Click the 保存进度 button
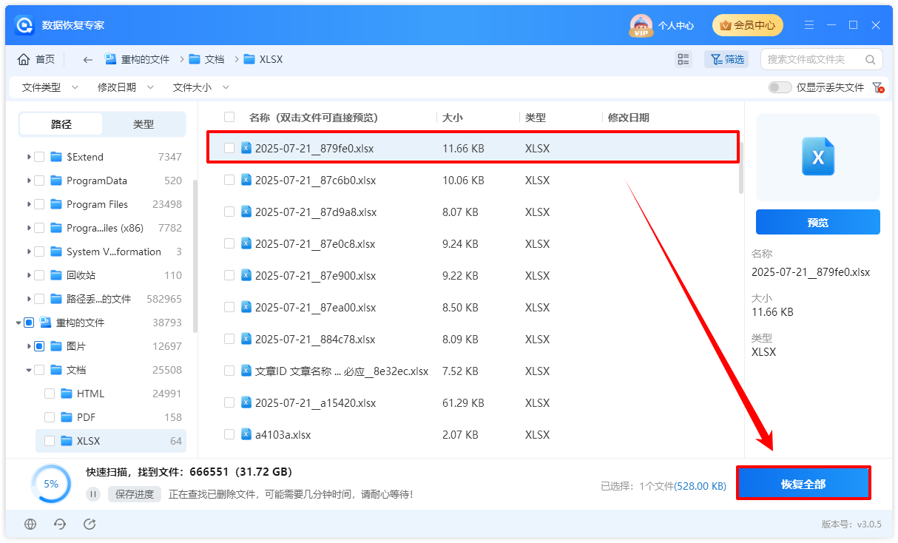Image resolution: width=898 pixels, height=543 pixels. (x=135, y=494)
